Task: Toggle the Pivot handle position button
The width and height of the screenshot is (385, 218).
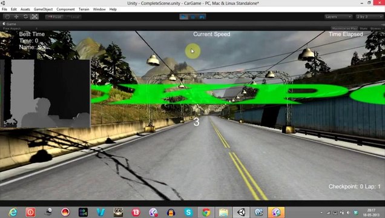Action: [54, 17]
